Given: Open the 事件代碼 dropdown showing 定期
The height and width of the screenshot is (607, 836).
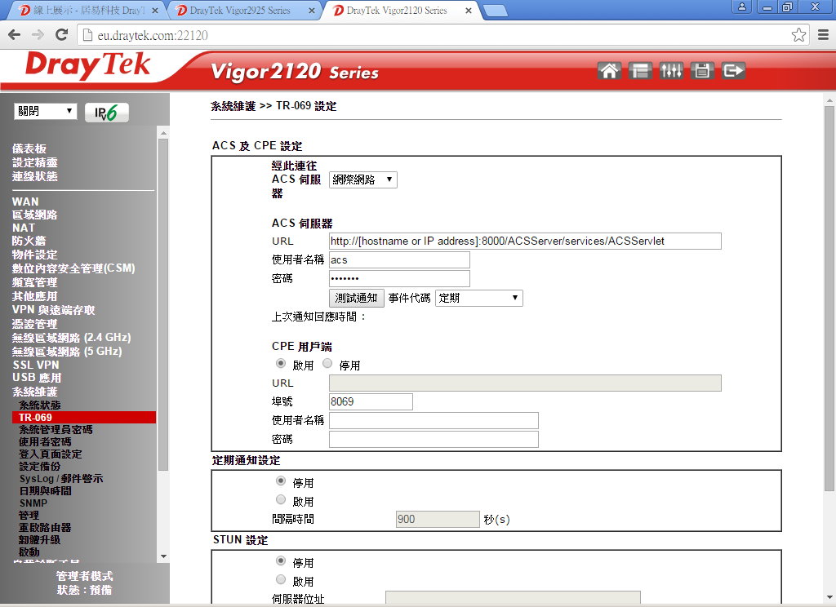Looking at the screenshot, I should click(478, 298).
